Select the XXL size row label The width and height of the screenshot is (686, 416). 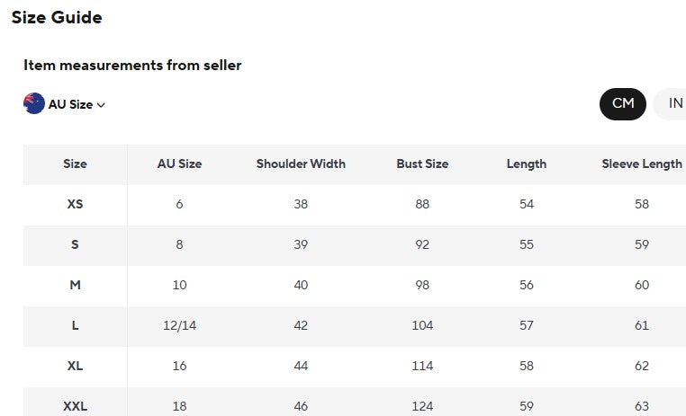75,406
